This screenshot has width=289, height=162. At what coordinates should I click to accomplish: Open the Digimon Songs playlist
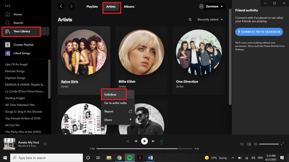point(15,78)
